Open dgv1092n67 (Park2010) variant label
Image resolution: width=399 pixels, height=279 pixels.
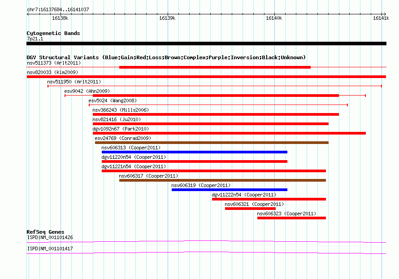(121, 129)
